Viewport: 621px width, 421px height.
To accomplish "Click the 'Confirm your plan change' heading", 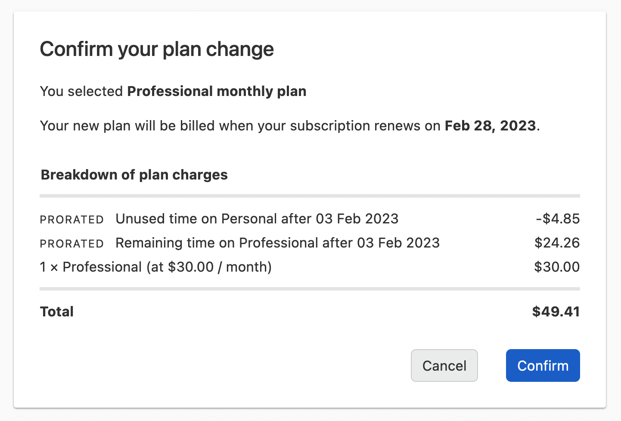I will (x=157, y=49).
